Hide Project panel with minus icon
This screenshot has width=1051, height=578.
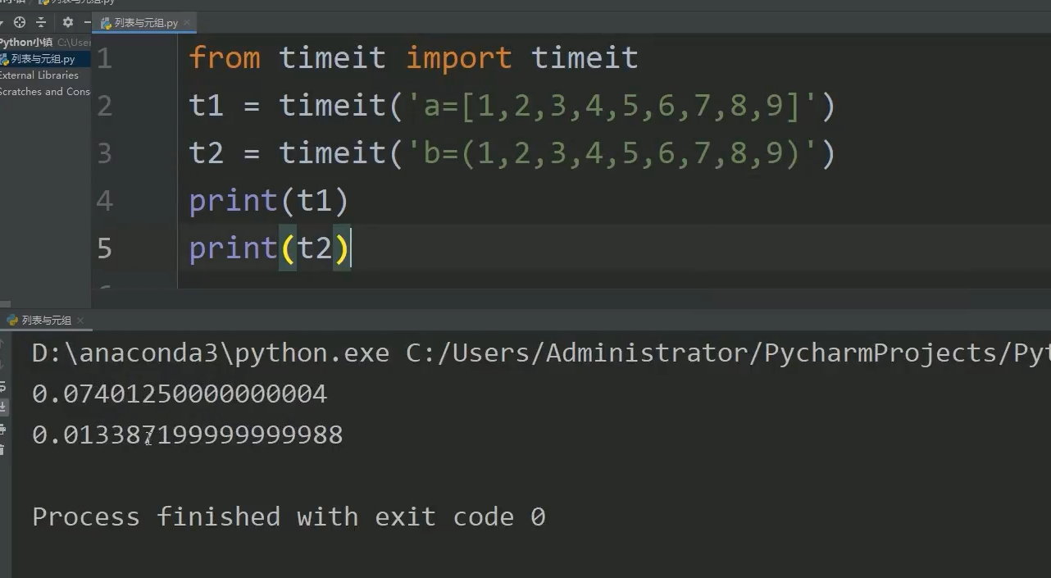pos(86,22)
